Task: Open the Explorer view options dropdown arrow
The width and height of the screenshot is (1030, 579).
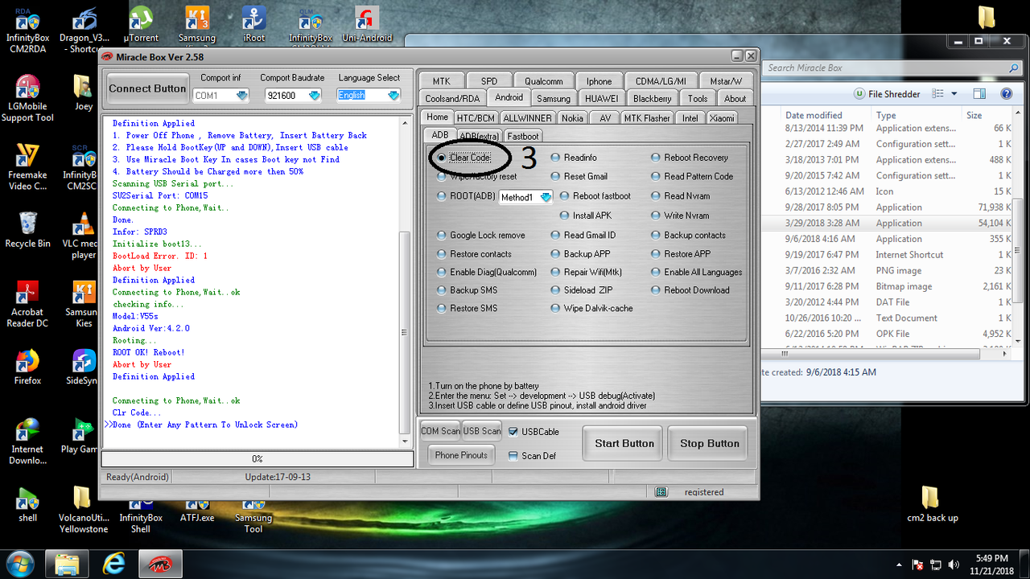Action: 954,94
